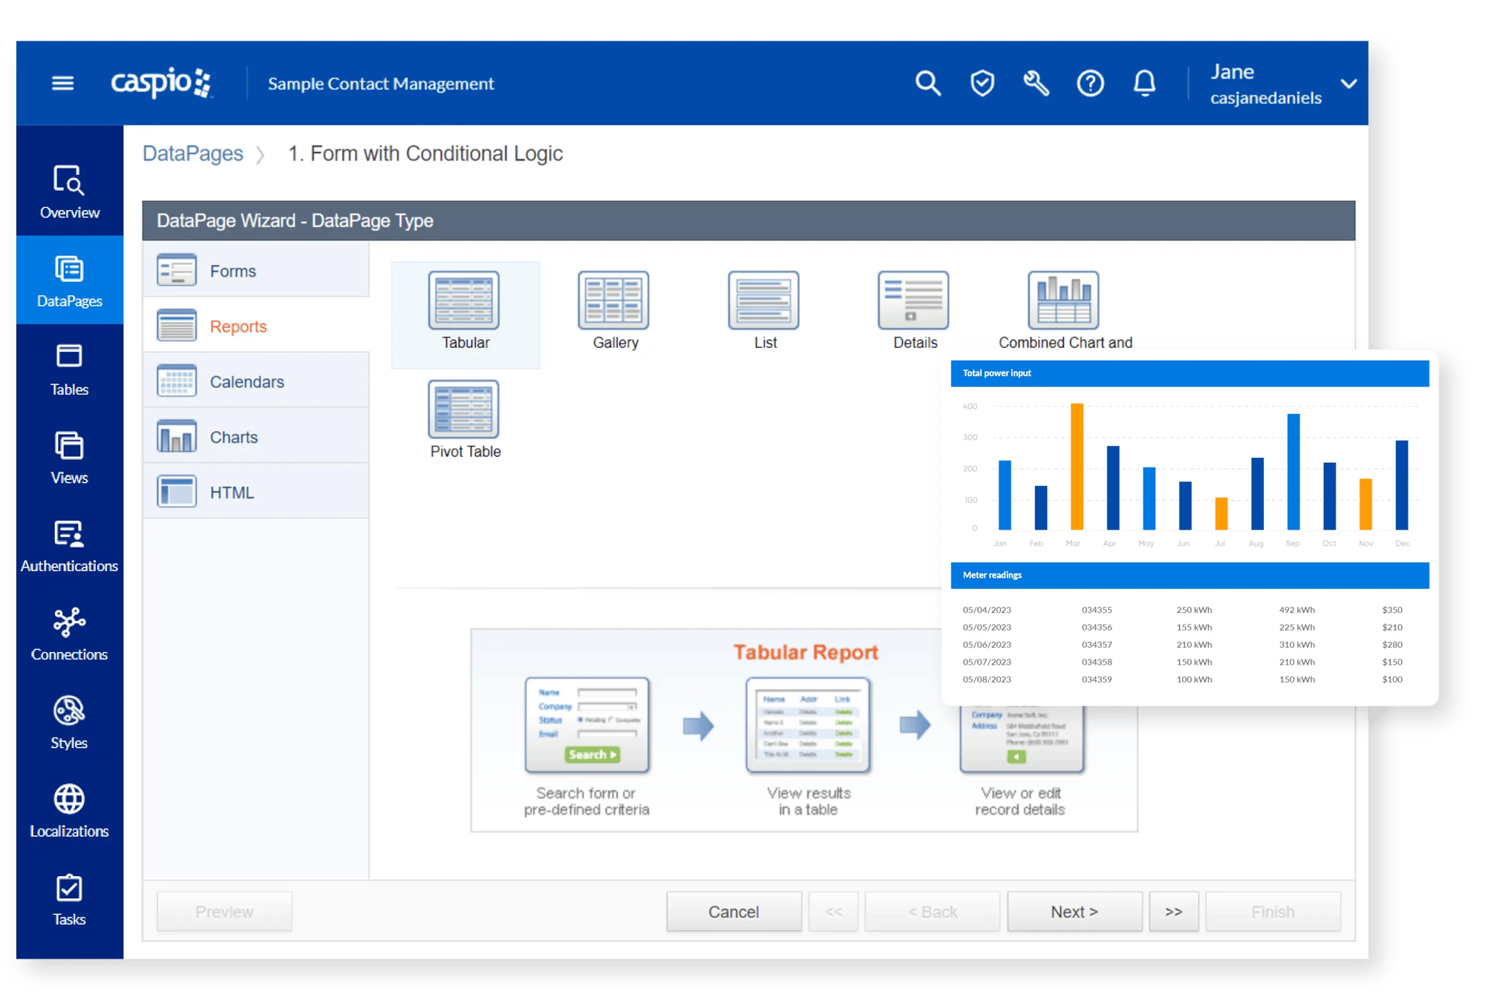Viewport: 1485px width, 1000px height.
Task: Click '1. Form with Conditional Logic' breadcrumb
Action: pyautogui.click(x=425, y=154)
